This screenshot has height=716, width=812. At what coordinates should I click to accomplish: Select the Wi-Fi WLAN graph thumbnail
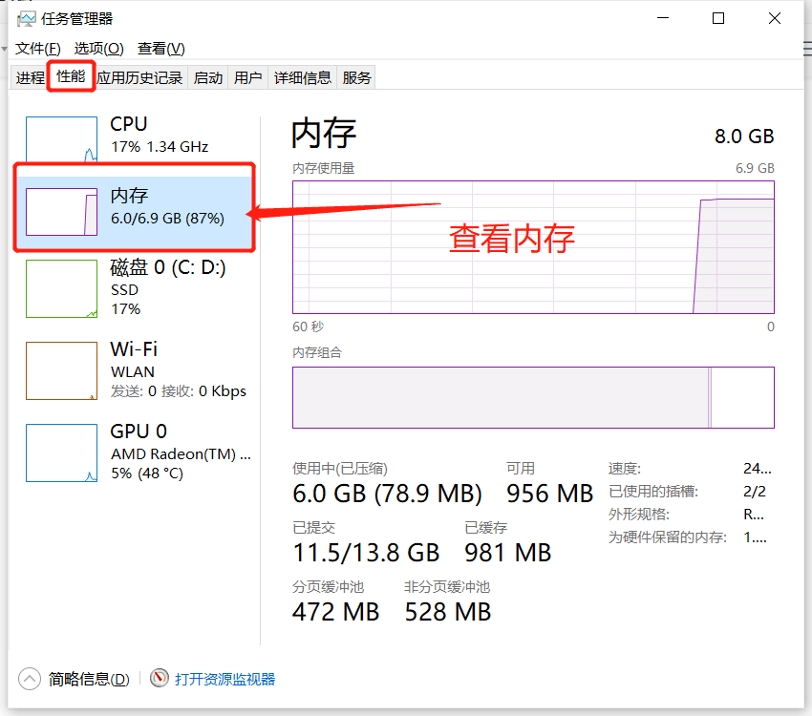61,370
